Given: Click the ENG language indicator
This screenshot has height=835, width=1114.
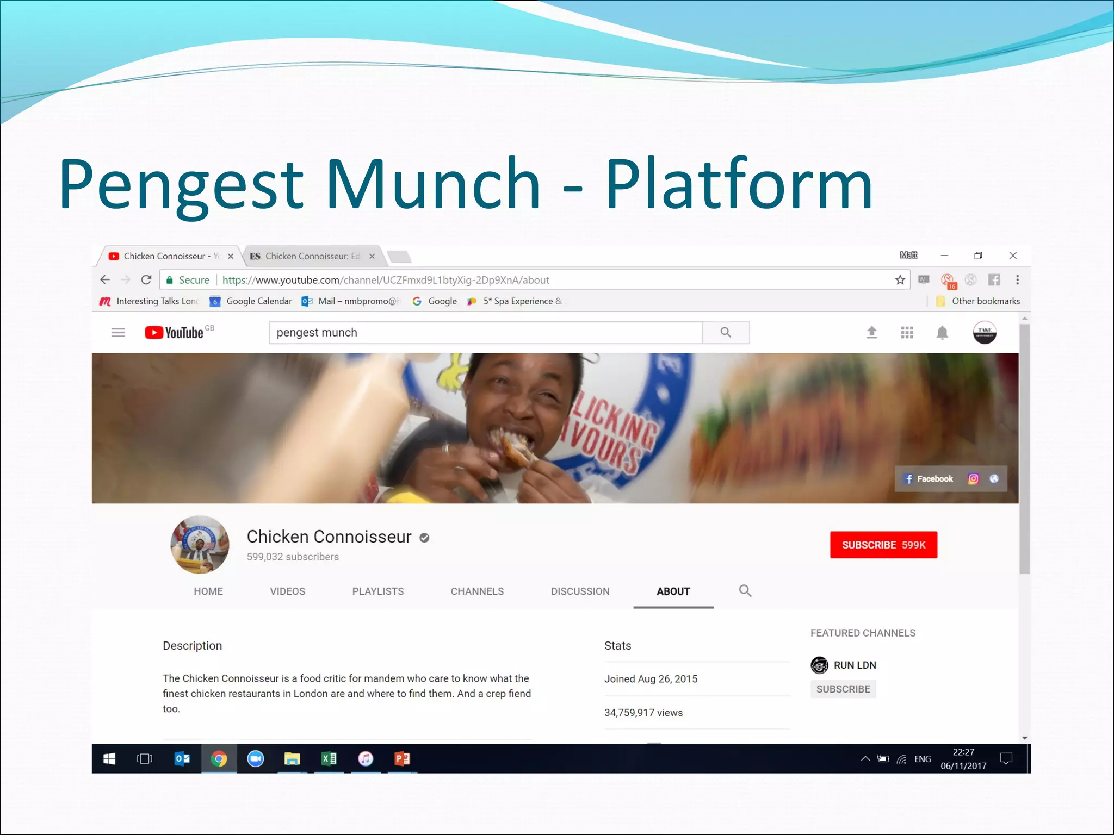Looking at the screenshot, I should (923, 759).
